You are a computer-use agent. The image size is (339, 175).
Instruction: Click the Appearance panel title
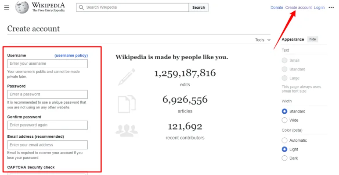[x=293, y=39]
